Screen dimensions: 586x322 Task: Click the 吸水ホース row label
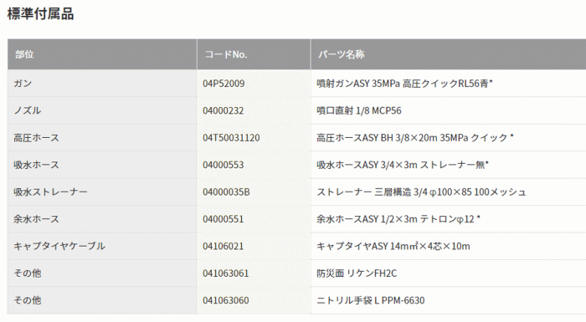(x=36, y=165)
